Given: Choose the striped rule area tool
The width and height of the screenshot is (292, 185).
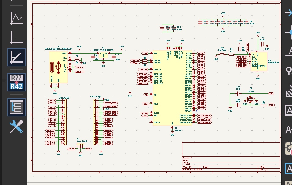Looking at the screenshot, I should 288,91.
